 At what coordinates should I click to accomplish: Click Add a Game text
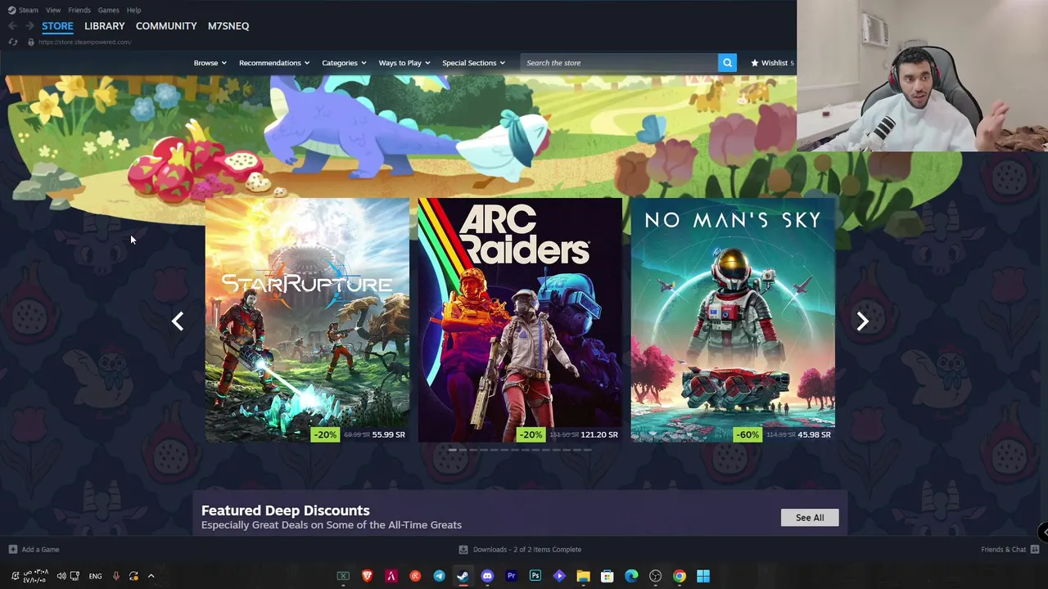pyautogui.click(x=41, y=550)
